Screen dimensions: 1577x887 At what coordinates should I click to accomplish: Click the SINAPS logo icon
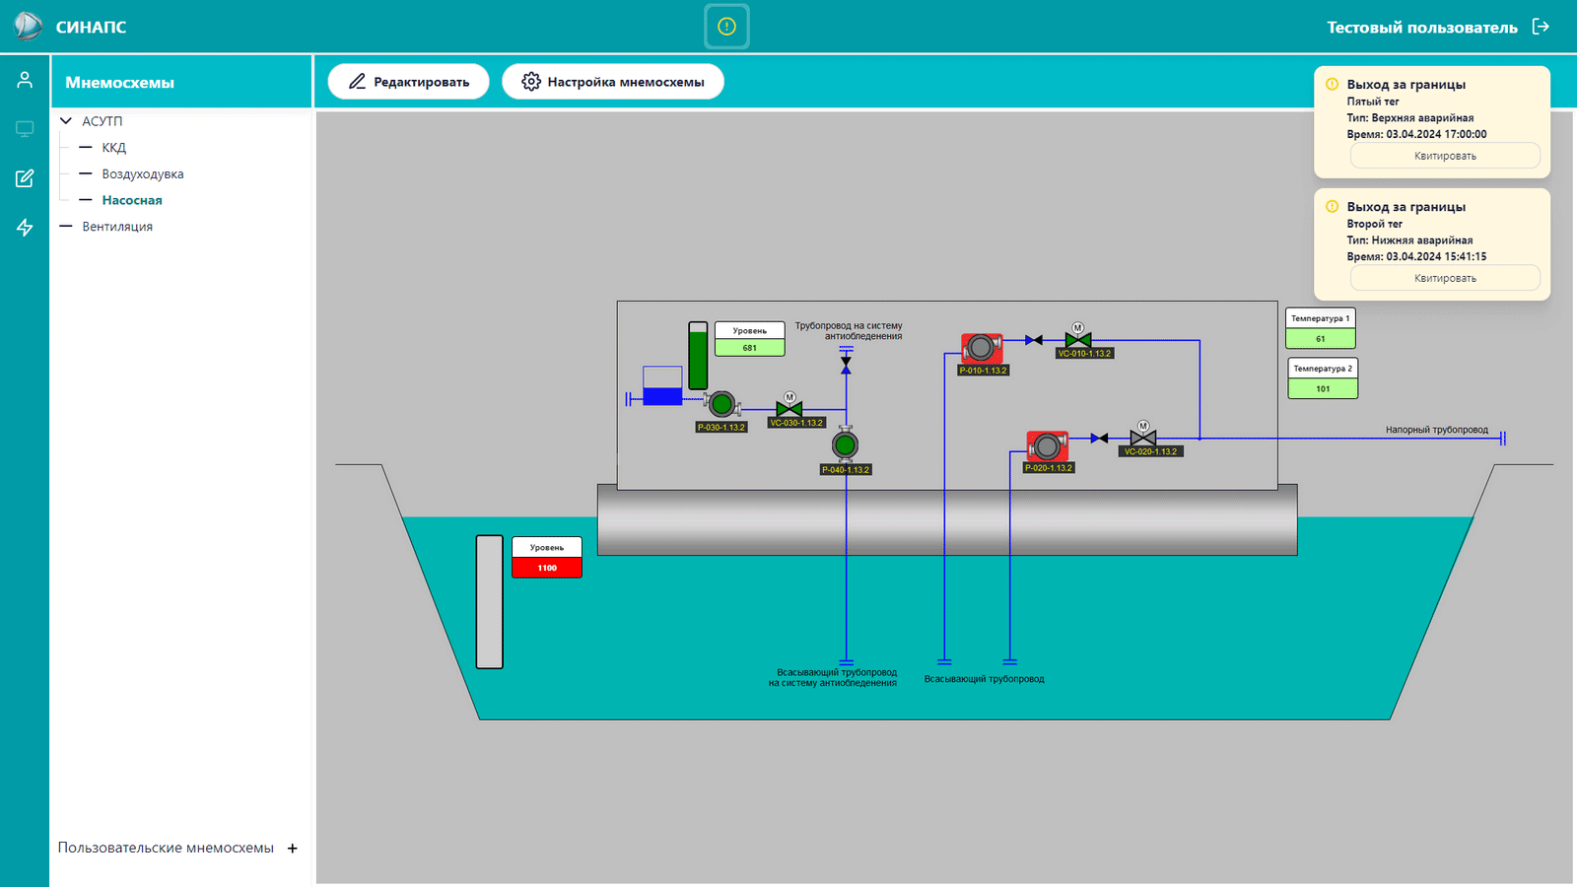pos(28,27)
